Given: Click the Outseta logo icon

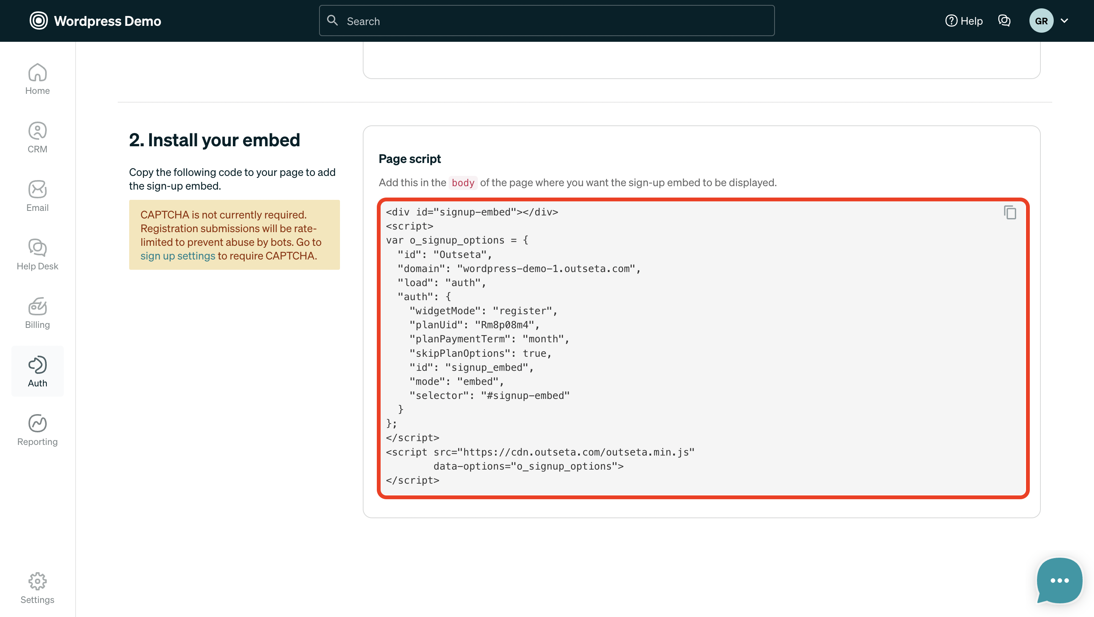Looking at the screenshot, I should coord(38,21).
